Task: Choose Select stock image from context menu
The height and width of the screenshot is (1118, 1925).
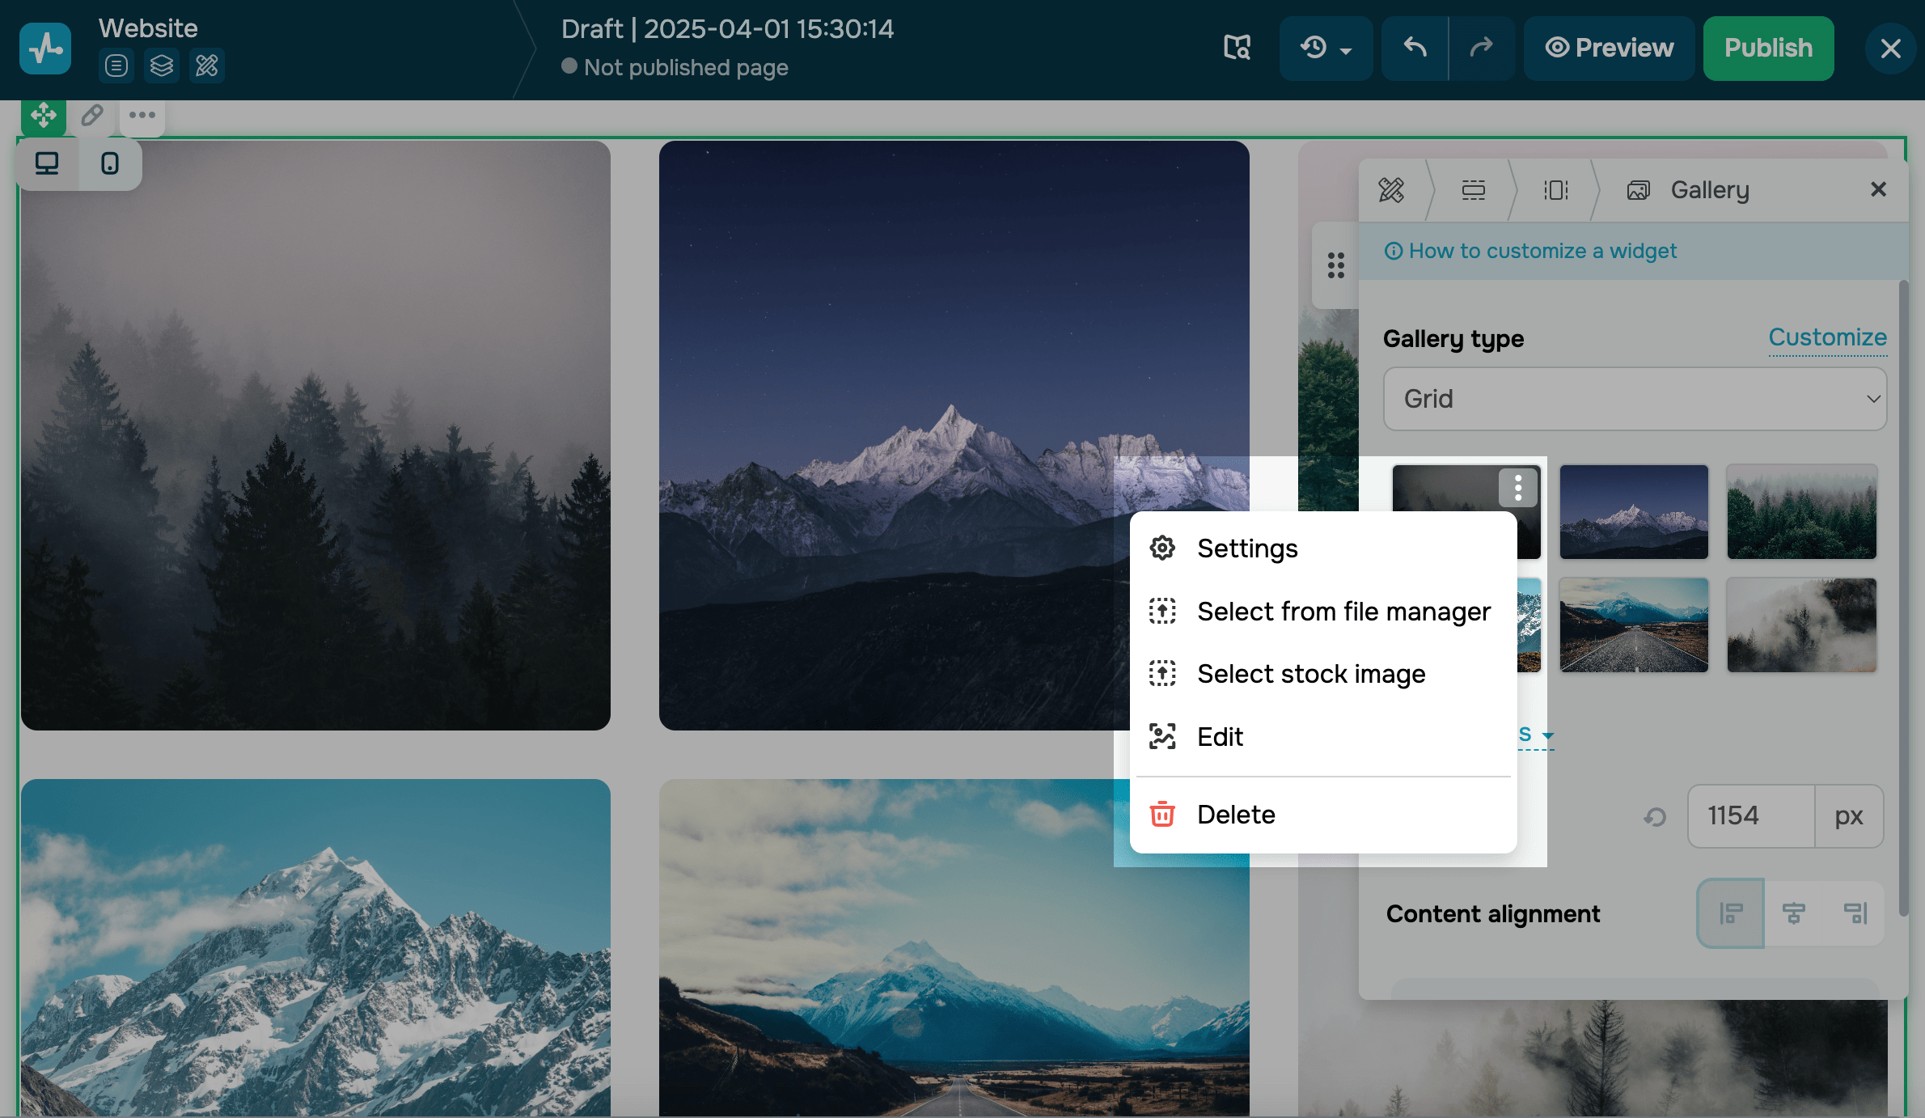Action: click(x=1310, y=674)
